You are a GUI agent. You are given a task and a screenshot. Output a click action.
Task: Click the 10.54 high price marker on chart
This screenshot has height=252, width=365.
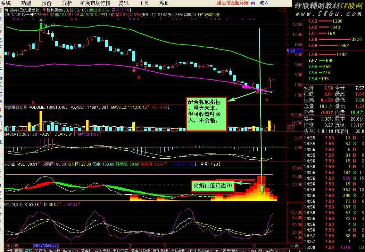50,25
